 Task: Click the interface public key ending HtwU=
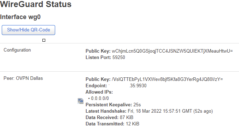tap(172, 51)
